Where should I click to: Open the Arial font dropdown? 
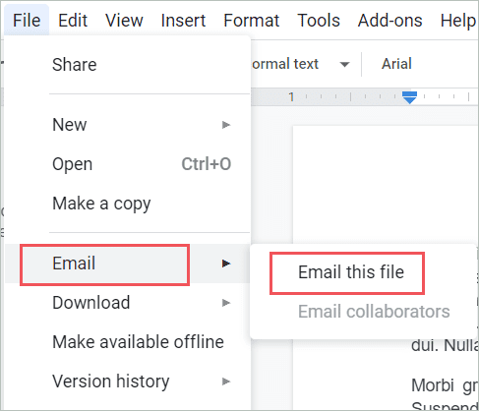[x=396, y=64]
